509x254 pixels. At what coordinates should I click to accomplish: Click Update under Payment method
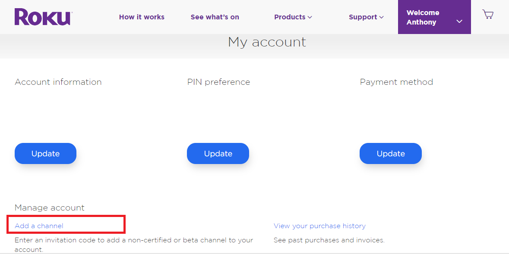coord(391,153)
